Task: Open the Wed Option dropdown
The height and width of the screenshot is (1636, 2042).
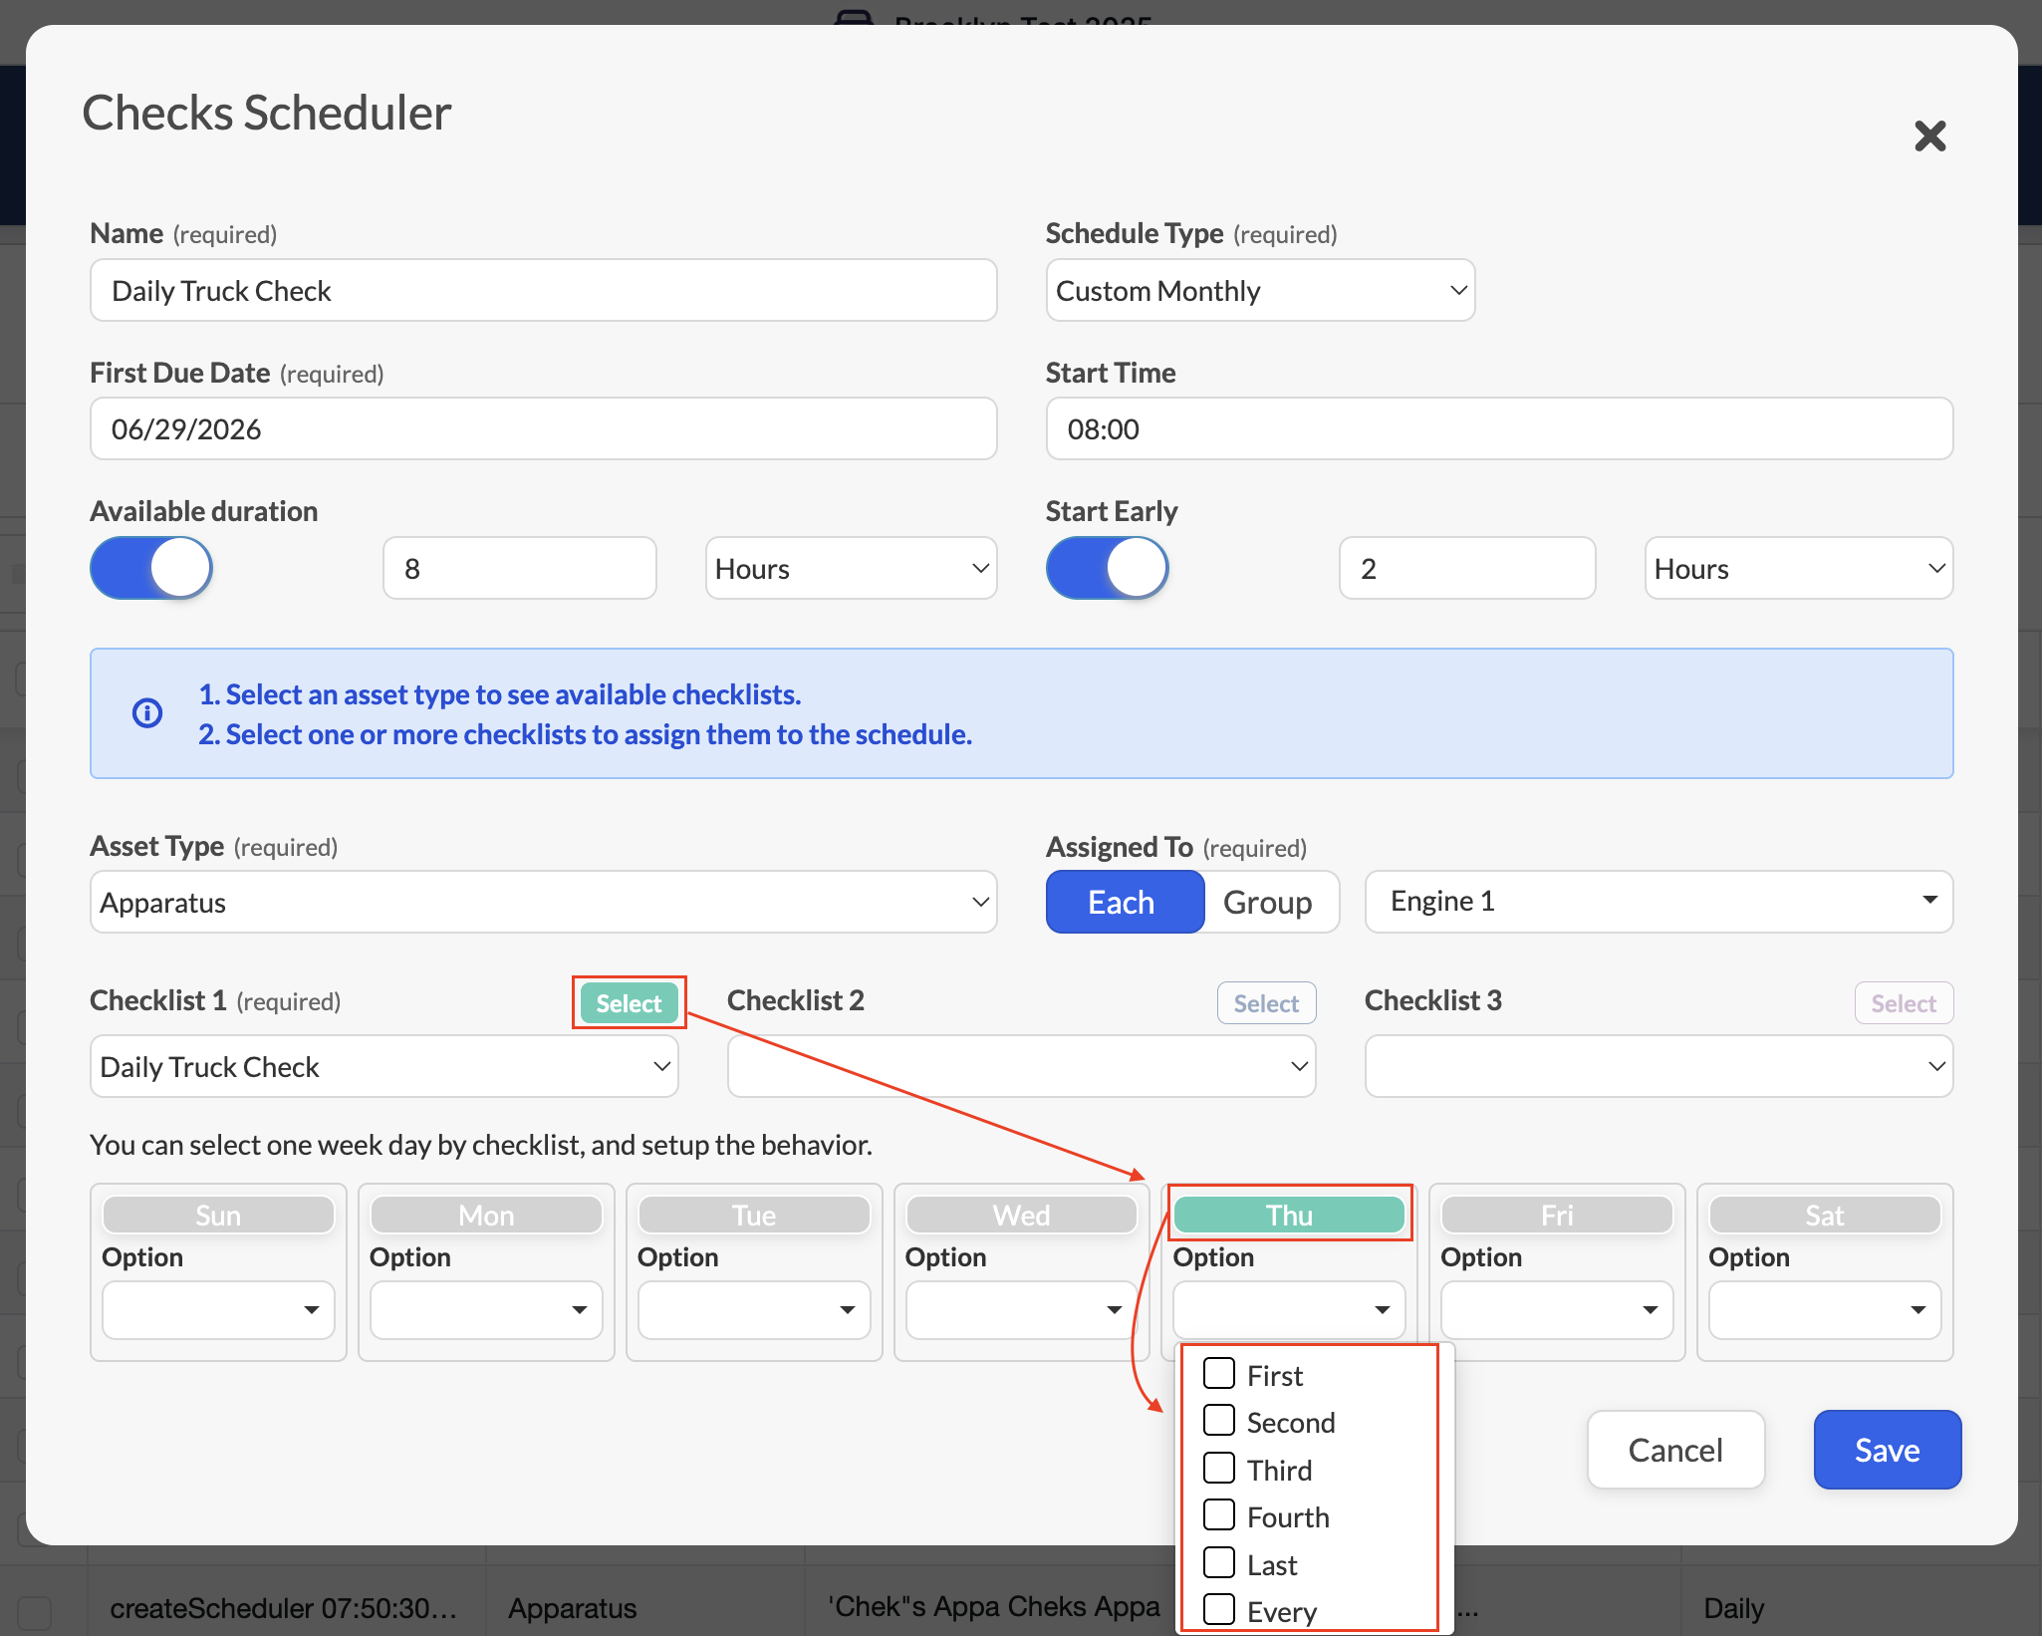Action: click(1021, 1309)
